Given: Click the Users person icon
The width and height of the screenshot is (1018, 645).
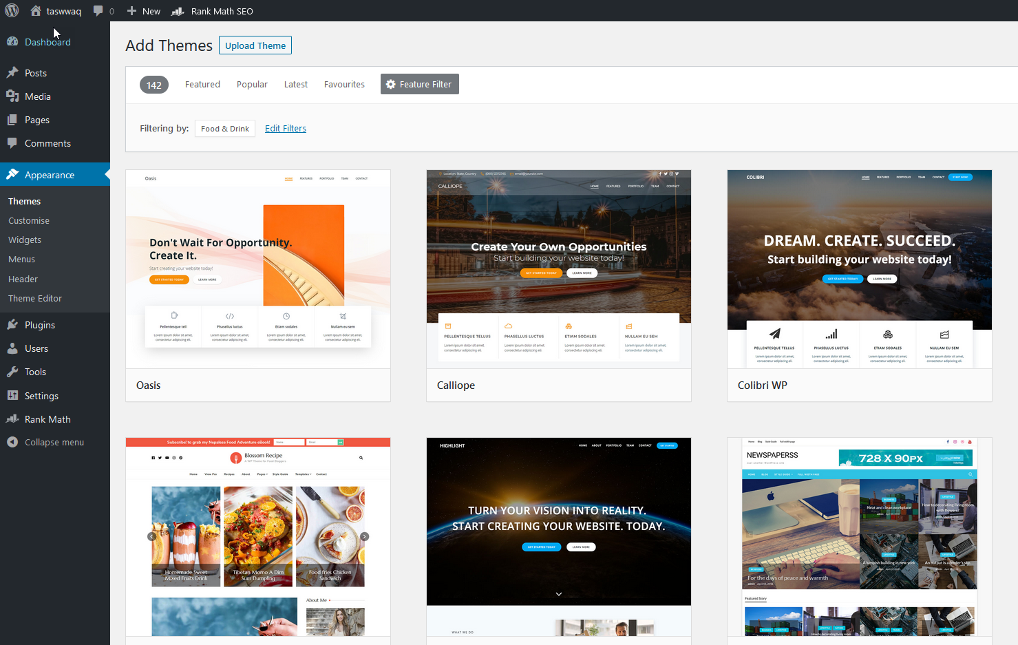Looking at the screenshot, I should coord(12,348).
